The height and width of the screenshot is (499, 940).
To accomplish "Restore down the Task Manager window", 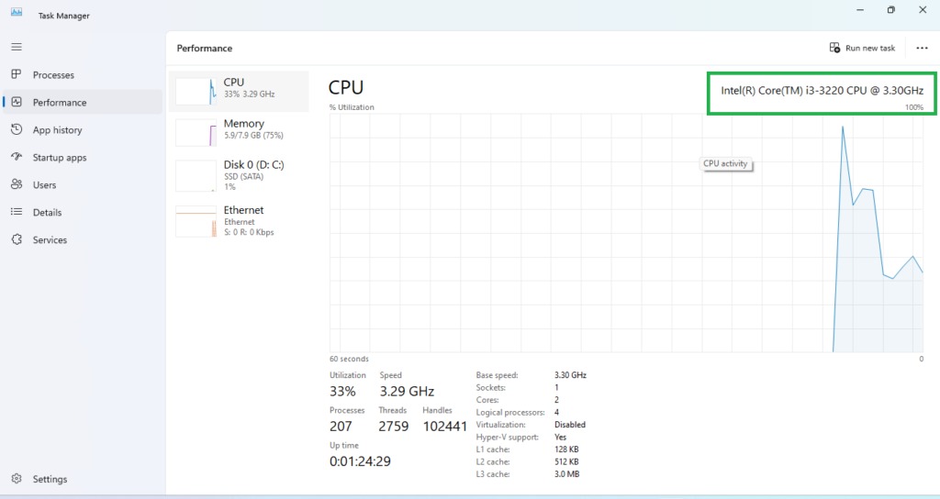I will [890, 10].
